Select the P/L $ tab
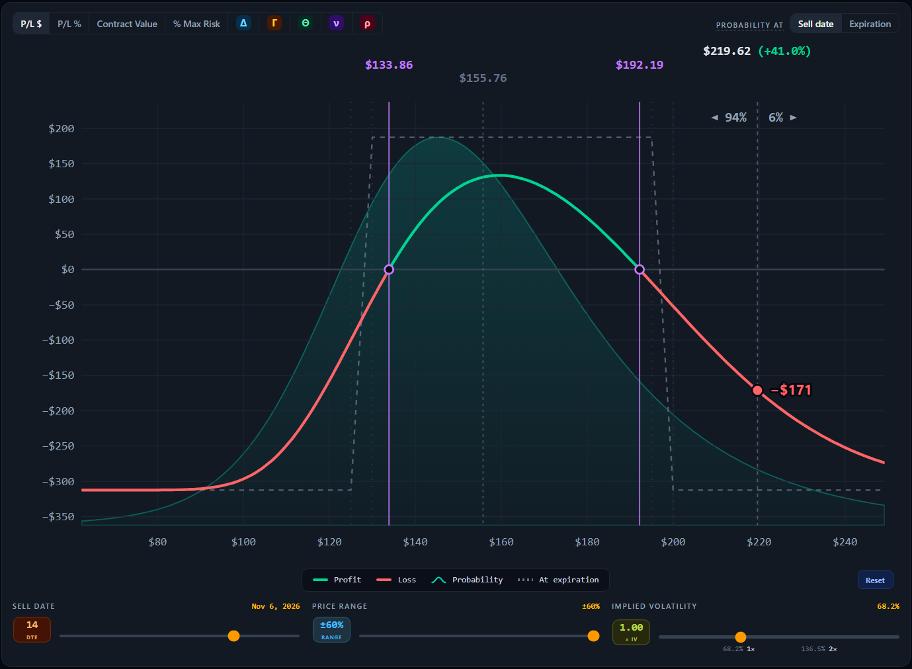This screenshot has height=669, width=912. coord(31,24)
